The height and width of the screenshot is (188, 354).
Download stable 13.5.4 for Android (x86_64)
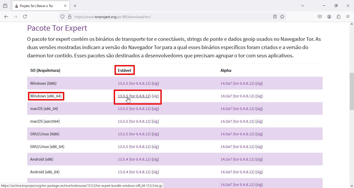(134, 172)
